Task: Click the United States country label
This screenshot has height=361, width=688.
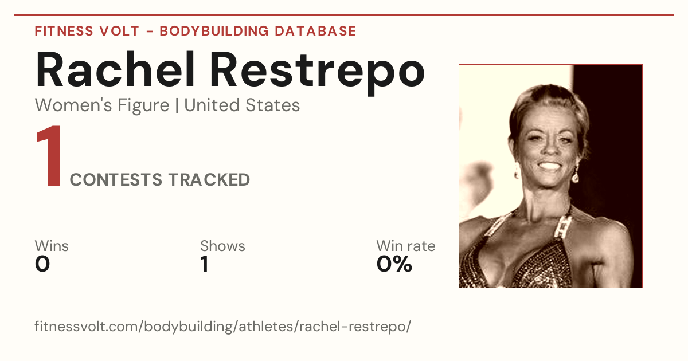Action: point(242,105)
